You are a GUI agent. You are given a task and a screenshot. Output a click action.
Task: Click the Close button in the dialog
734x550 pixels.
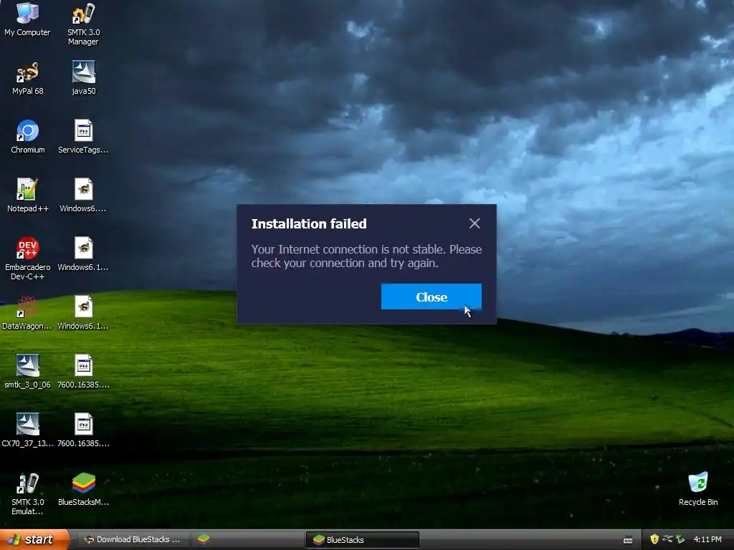pyautogui.click(x=431, y=296)
